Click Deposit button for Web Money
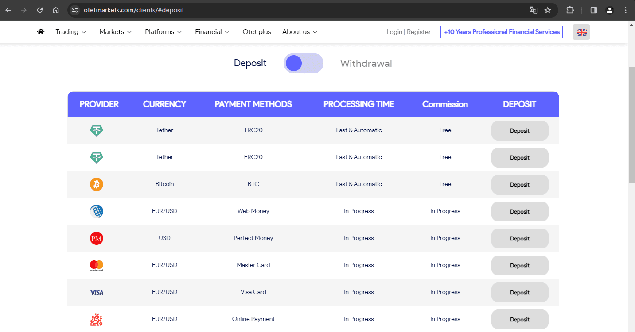The image size is (635, 332). (520, 212)
